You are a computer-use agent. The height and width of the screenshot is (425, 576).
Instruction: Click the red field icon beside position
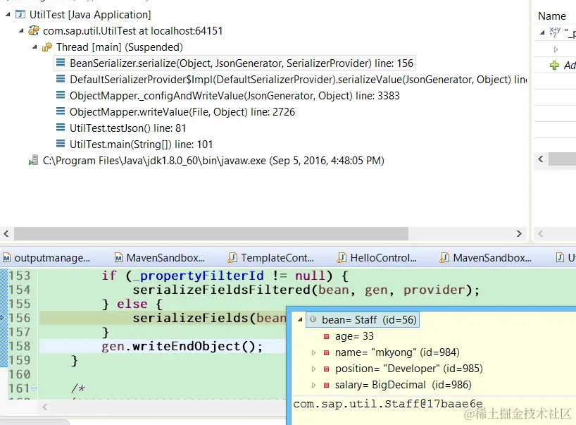[326, 369]
